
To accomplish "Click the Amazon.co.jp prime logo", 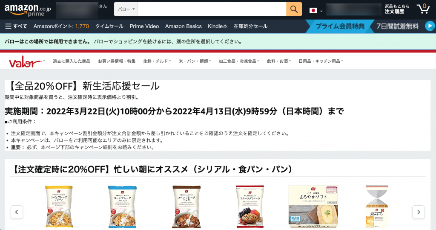I will click(x=28, y=10).
